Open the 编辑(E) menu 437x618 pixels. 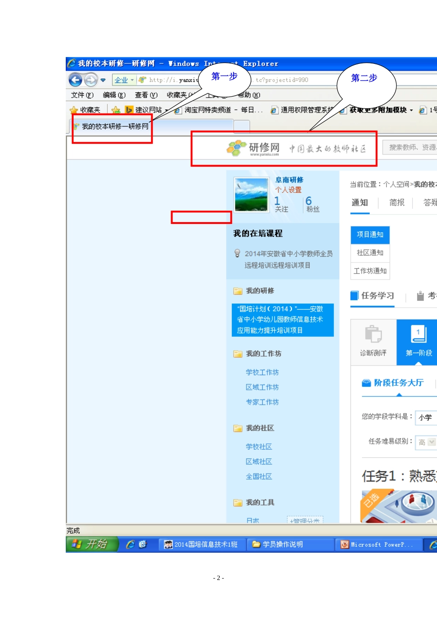[x=114, y=95]
